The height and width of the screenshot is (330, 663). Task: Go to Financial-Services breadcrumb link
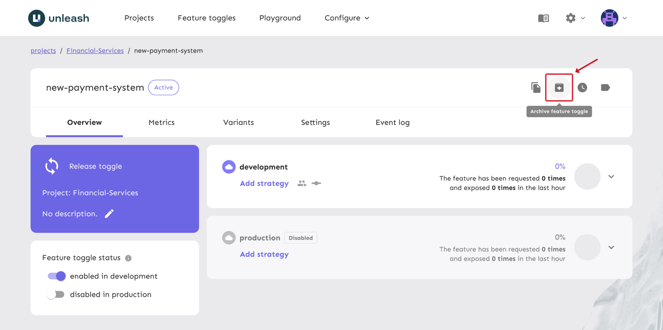95,51
